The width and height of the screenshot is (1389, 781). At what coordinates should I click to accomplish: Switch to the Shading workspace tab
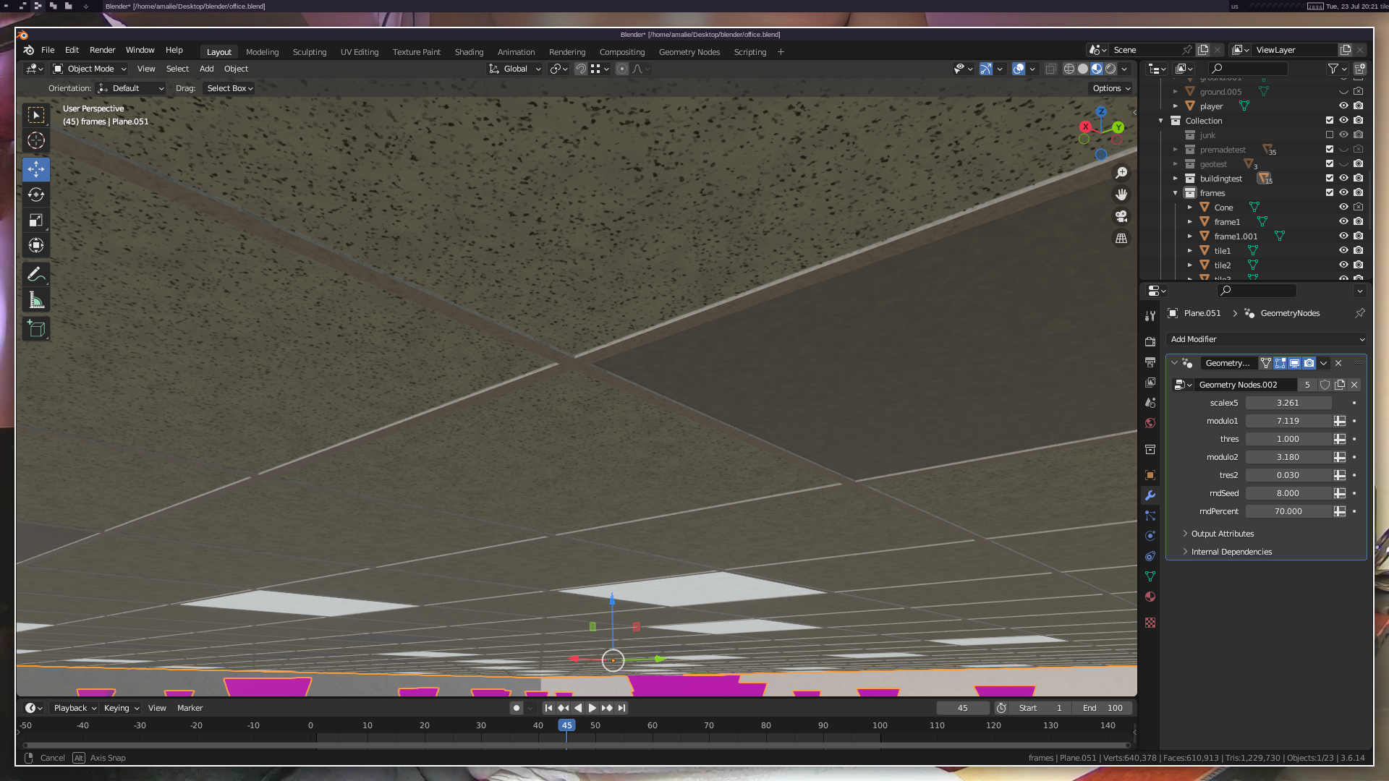(469, 52)
